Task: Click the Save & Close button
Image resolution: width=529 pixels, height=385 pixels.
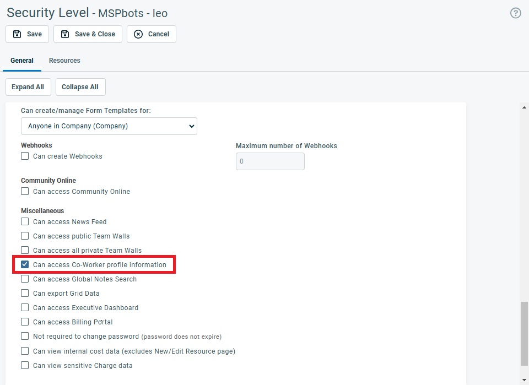Action: click(88, 34)
